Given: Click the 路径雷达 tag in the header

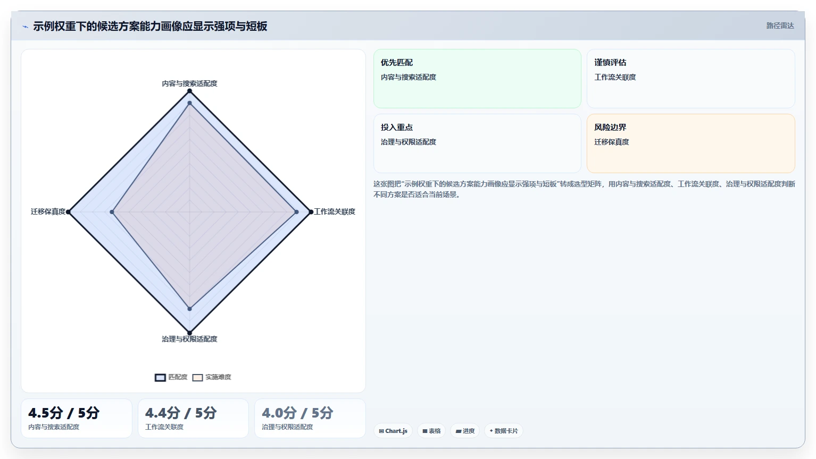Looking at the screenshot, I should [780, 25].
